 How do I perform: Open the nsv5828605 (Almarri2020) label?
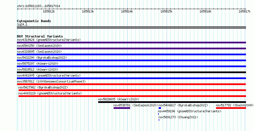pyautogui.click(x=118, y=99)
